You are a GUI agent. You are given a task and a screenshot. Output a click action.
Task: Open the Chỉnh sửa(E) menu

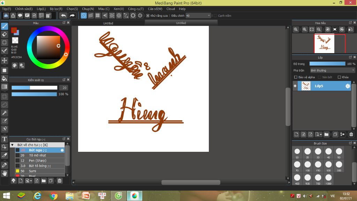[24, 9]
